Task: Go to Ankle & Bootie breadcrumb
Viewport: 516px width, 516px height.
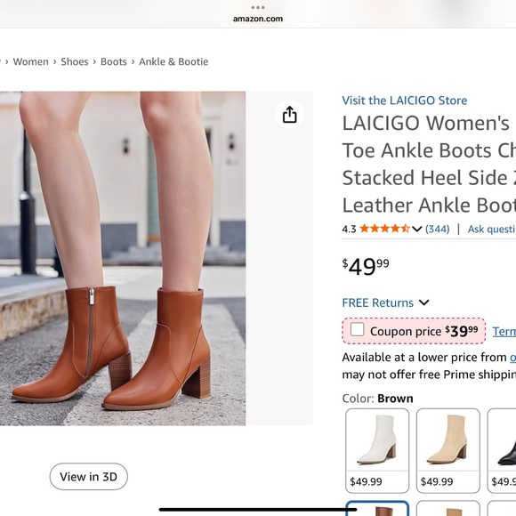Action: click(173, 61)
